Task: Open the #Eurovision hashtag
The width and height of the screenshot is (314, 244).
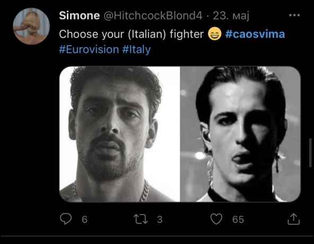Action: point(89,49)
